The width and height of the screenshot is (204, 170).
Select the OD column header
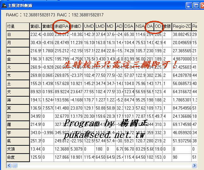pyautogui.click(x=158, y=26)
